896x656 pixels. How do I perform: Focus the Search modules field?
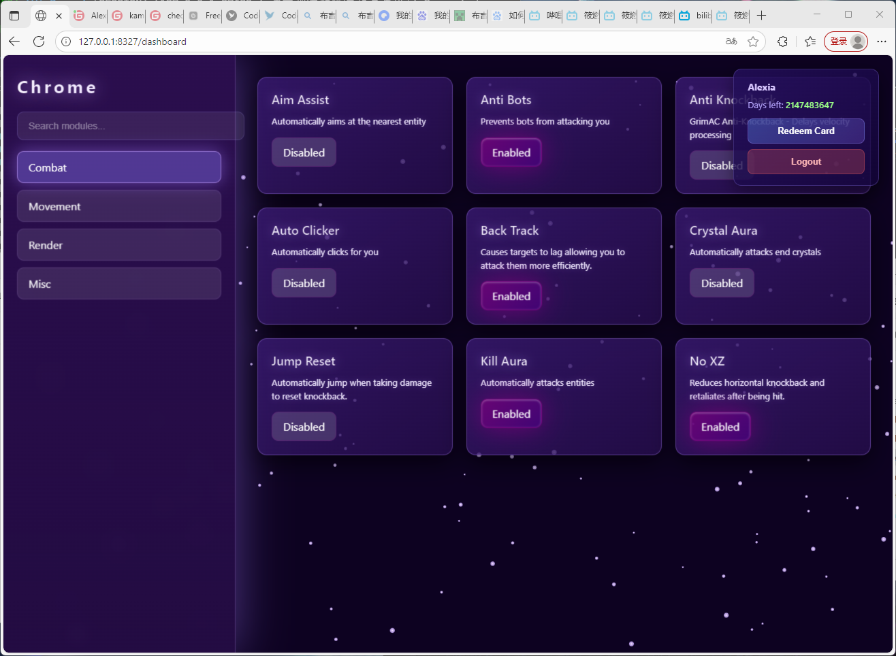130,126
